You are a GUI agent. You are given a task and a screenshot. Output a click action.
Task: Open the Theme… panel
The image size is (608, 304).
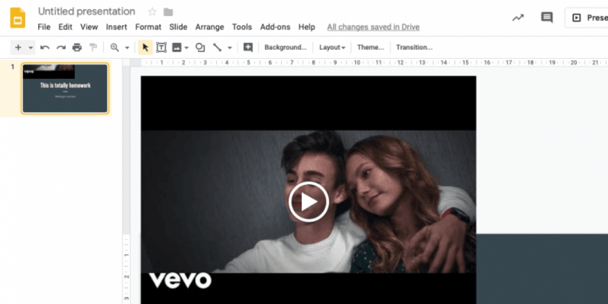pos(370,47)
